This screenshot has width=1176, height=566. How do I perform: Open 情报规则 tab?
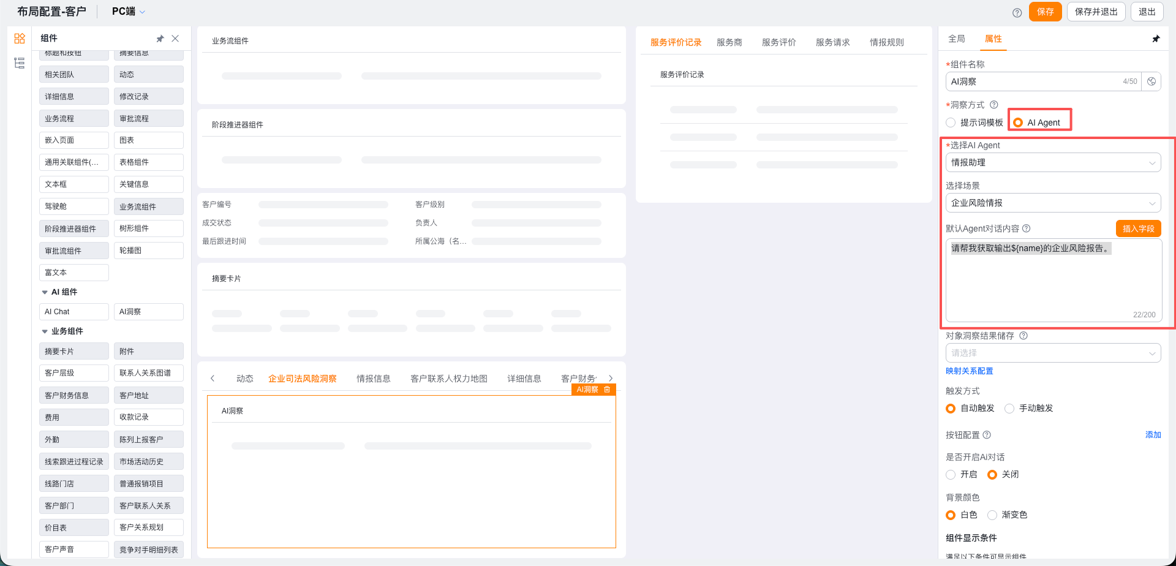[x=887, y=42]
